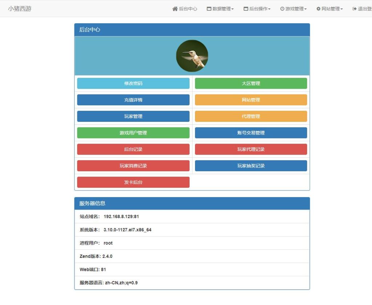Expand the 后台操作 dropdown
Screen dimensions: 372x305
[x=257, y=9]
